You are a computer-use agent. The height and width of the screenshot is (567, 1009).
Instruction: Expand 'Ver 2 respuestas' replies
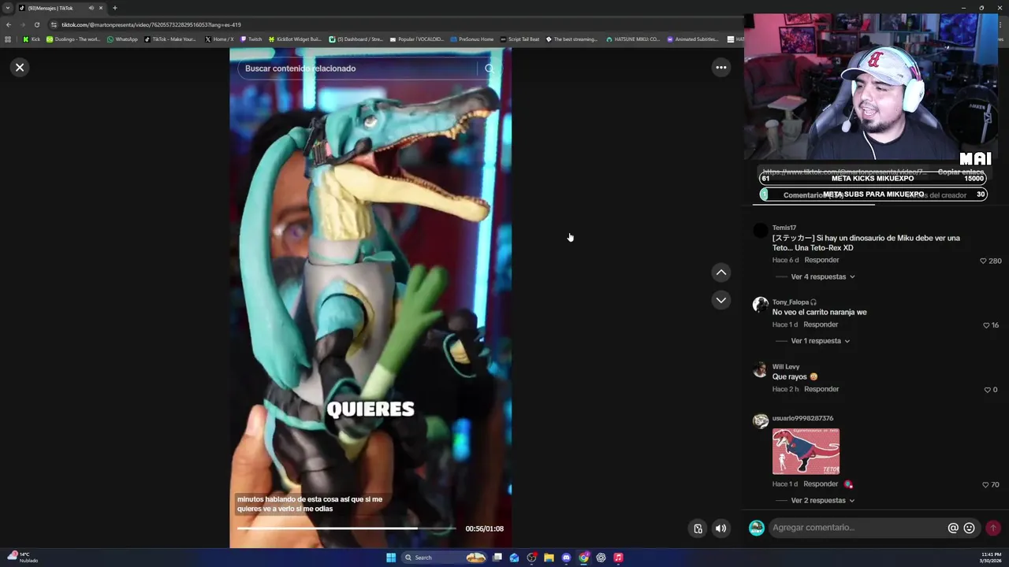pyautogui.click(x=823, y=501)
